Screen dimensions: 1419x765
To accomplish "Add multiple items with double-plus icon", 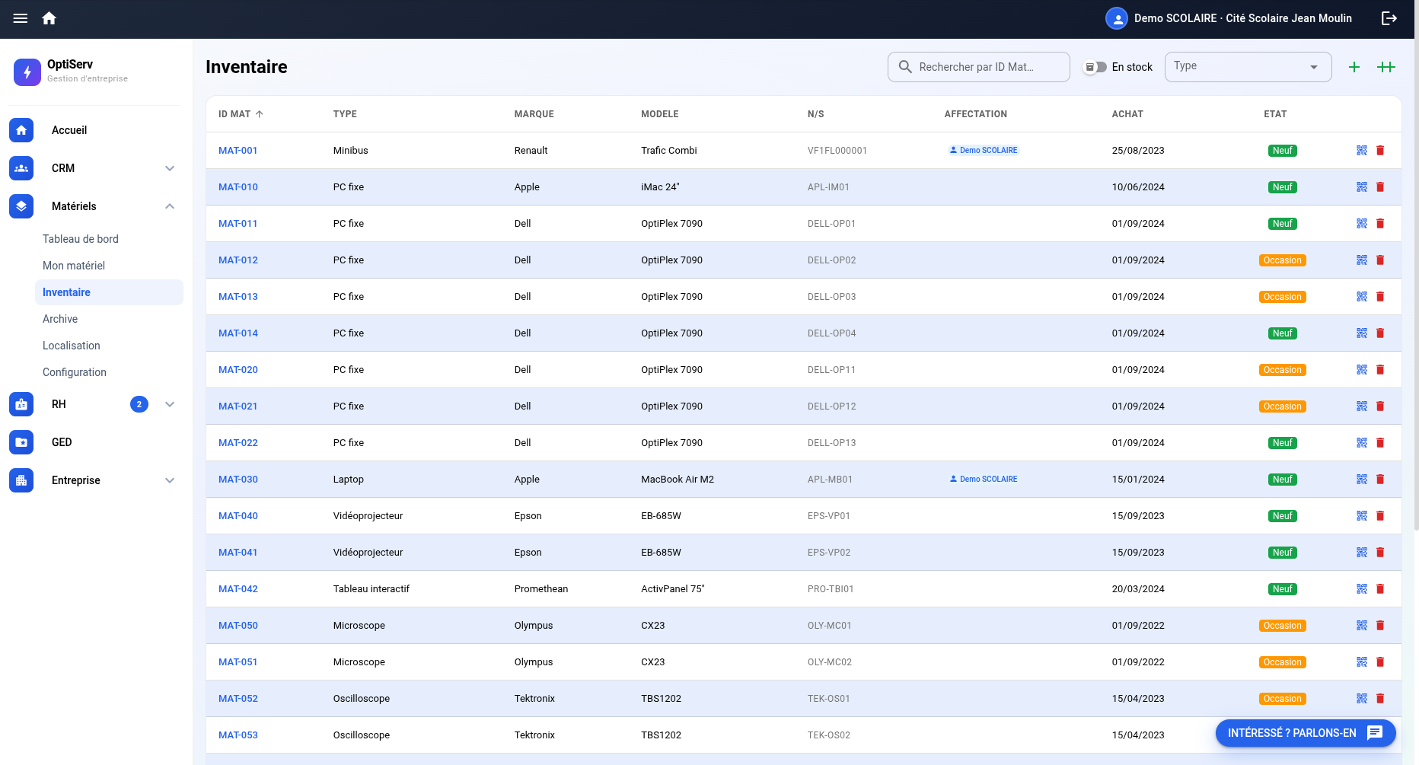I will coord(1386,67).
